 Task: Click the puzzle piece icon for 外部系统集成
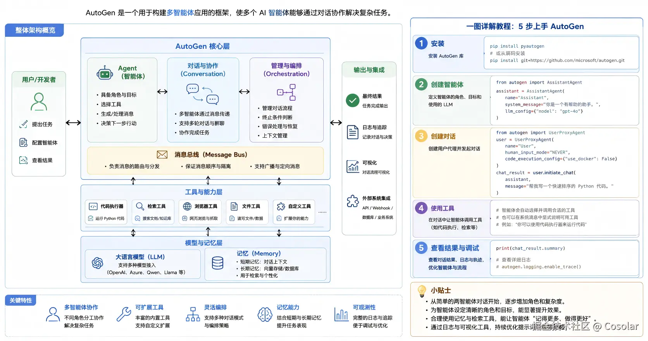click(x=353, y=201)
